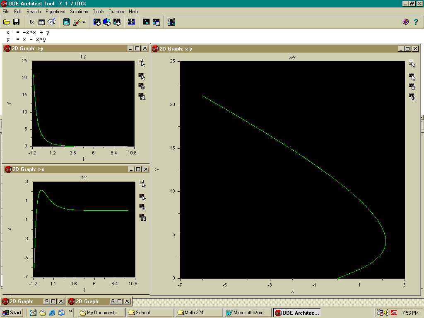The height and width of the screenshot is (318, 424).
Task: Open the File menu
Action: [6, 12]
